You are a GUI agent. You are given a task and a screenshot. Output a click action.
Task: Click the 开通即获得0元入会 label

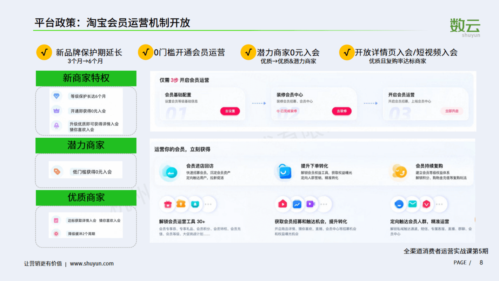click(x=88, y=111)
